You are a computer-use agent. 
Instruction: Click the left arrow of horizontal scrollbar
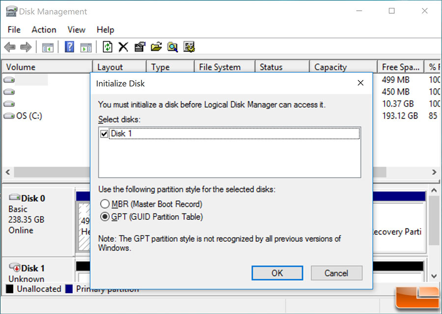(x=8, y=172)
